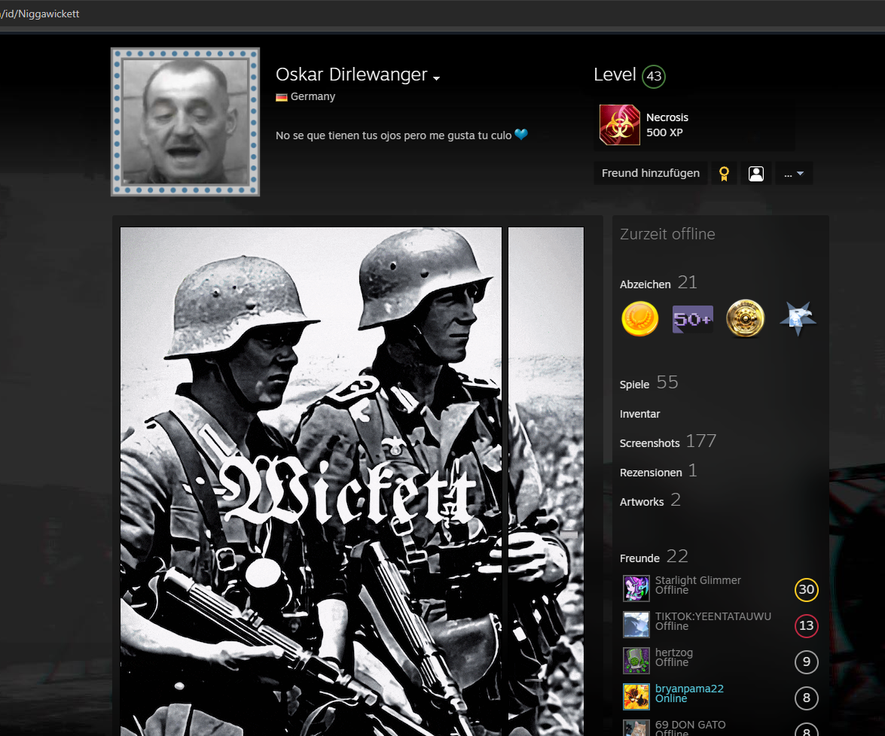Select the golden disc badge

point(745,319)
